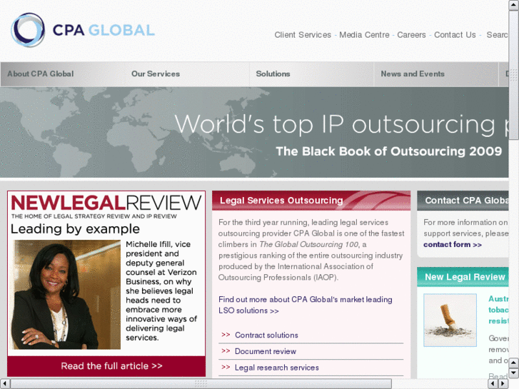This screenshot has height=389, width=519.
Task: Click the cigarette butt thumbnail
Action: [450, 320]
